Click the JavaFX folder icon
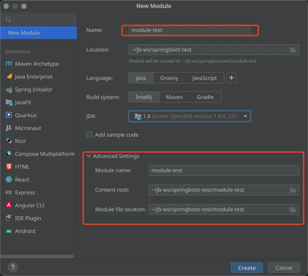The image size is (308, 276). tap(9, 102)
